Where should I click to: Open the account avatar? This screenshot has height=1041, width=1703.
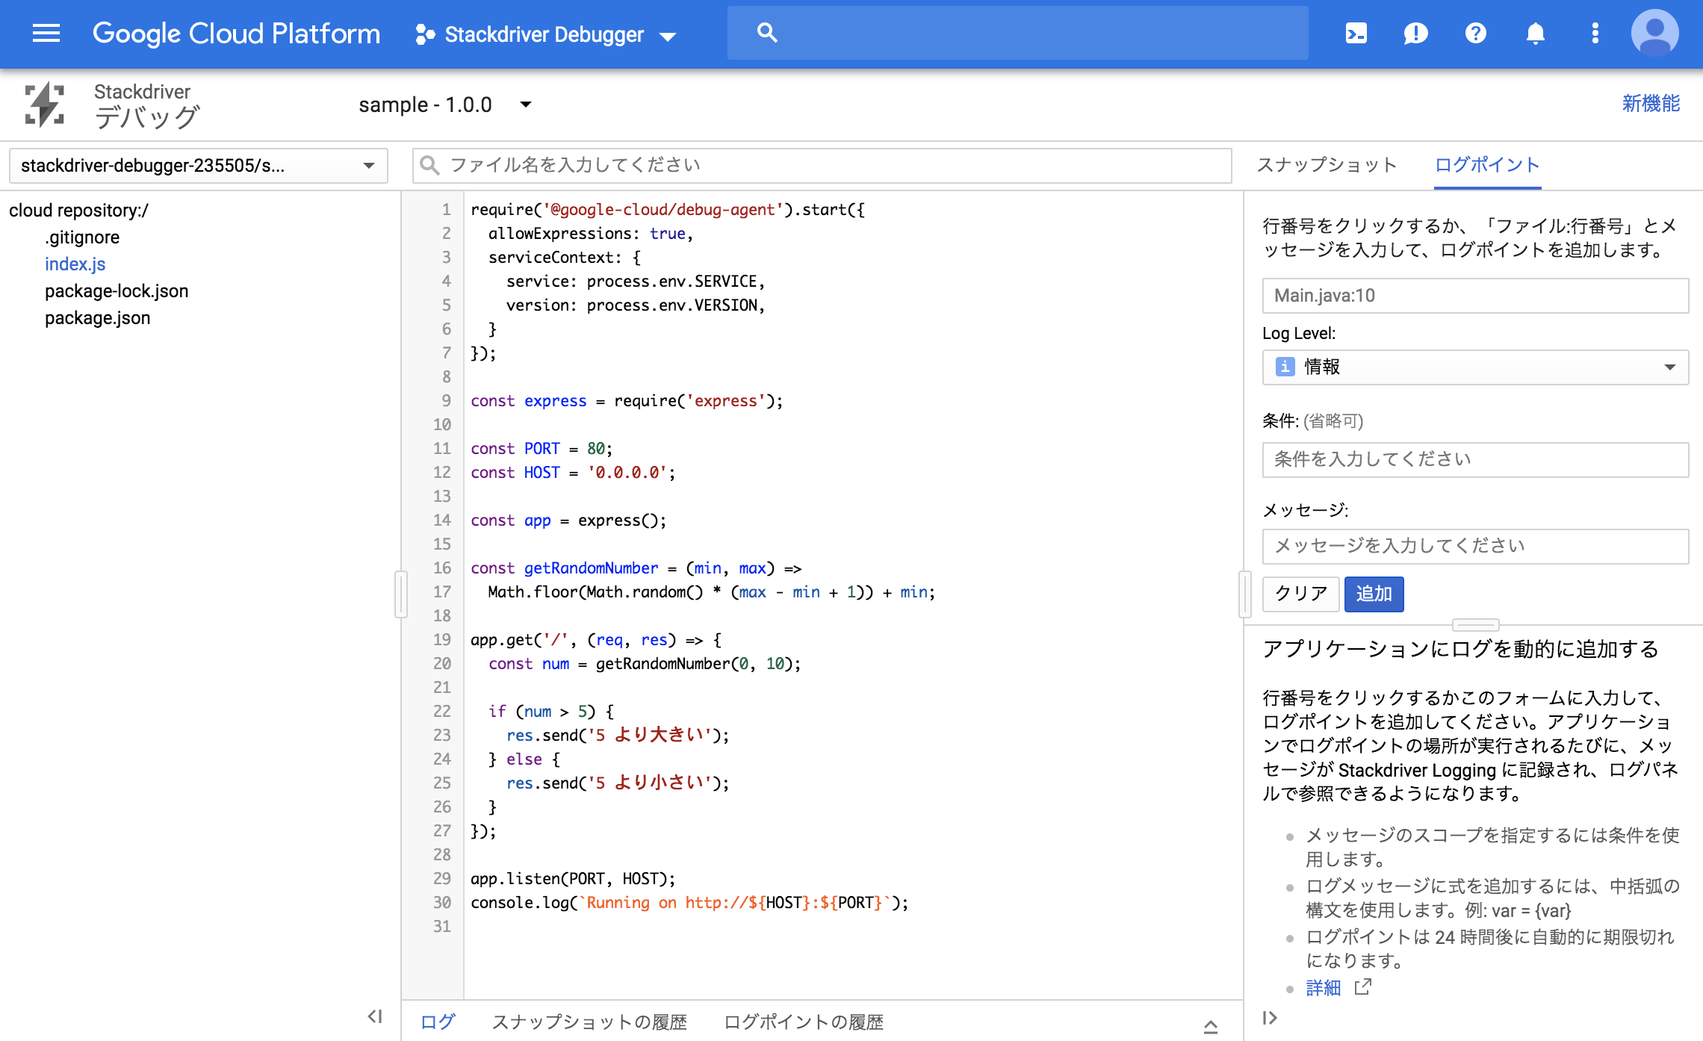click(1654, 34)
